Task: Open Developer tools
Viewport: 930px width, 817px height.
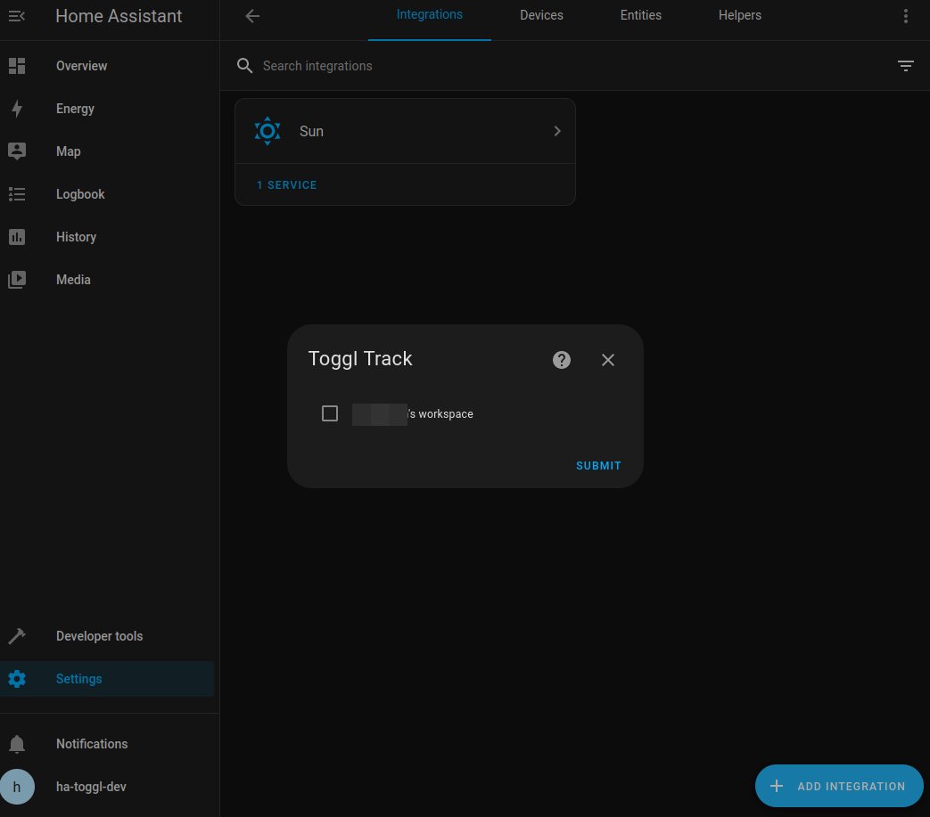Action: (107, 636)
